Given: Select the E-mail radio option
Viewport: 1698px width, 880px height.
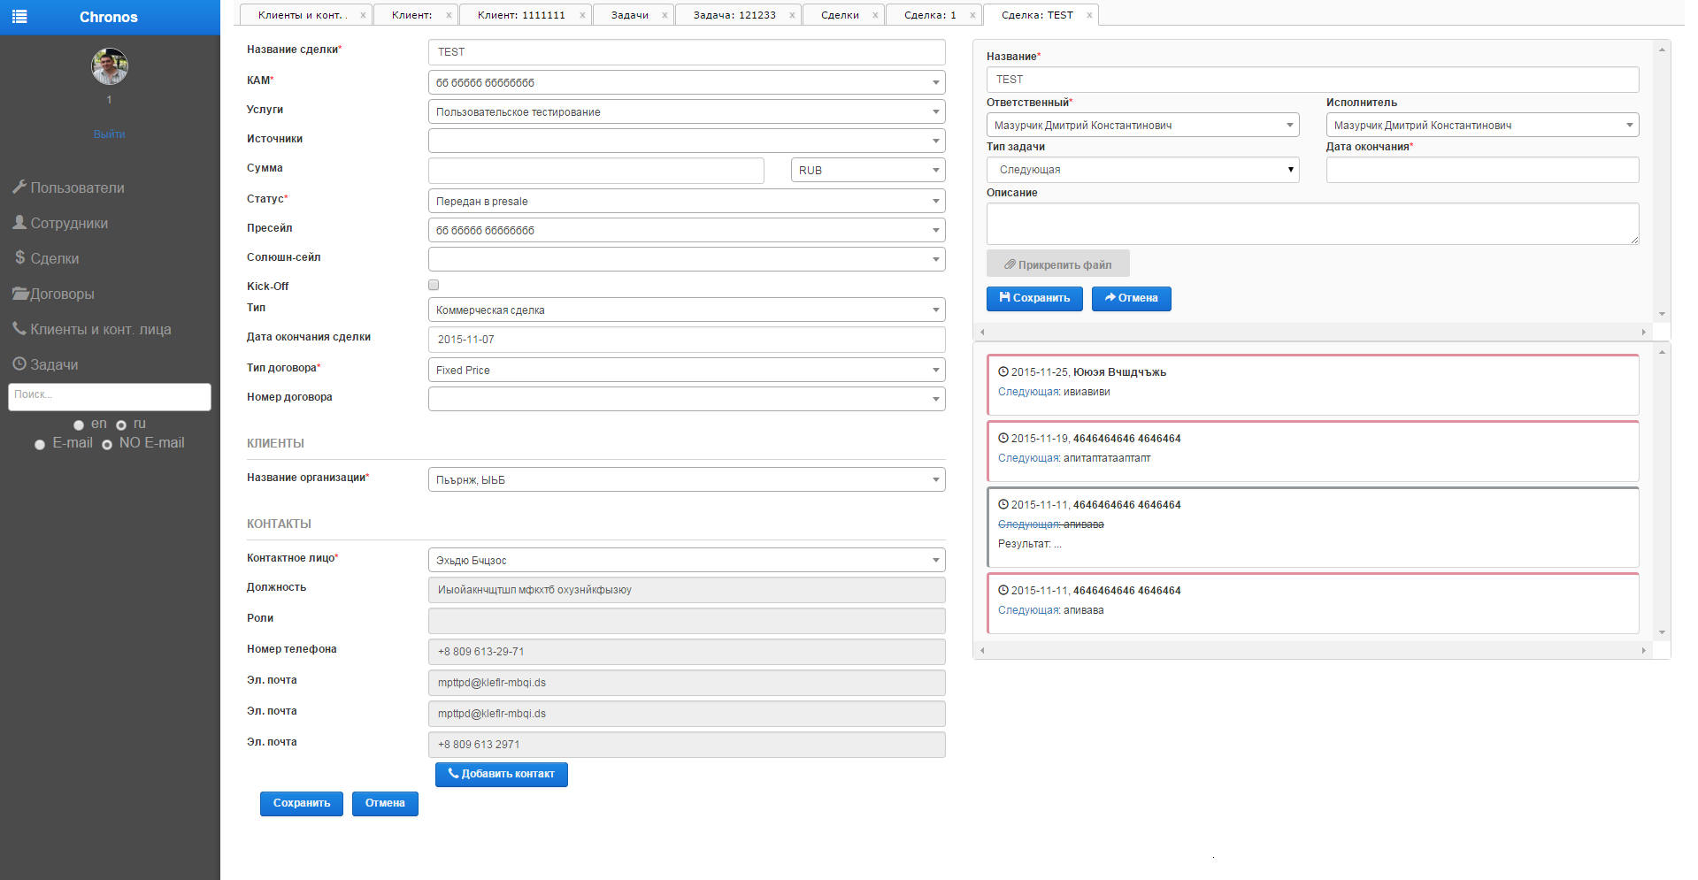Looking at the screenshot, I should tap(40, 445).
